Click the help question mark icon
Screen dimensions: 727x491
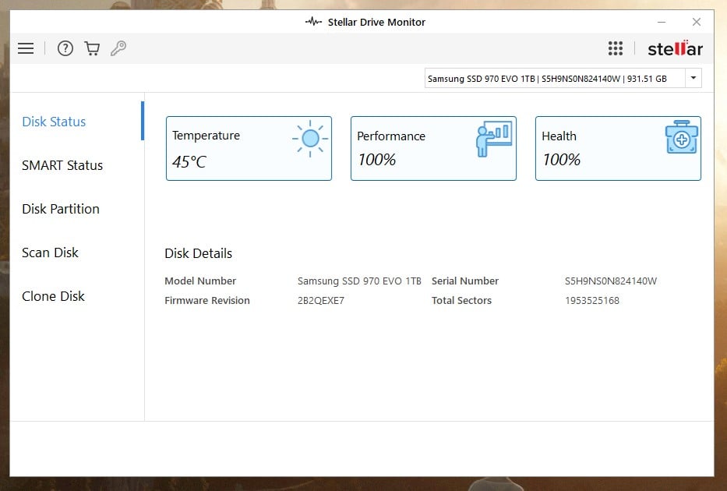point(65,48)
